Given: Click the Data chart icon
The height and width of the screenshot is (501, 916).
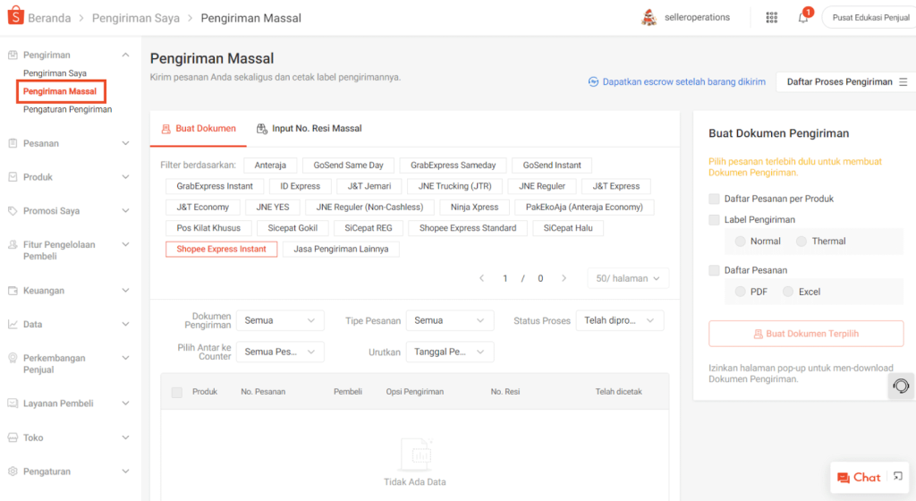Looking at the screenshot, I should click(13, 324).
